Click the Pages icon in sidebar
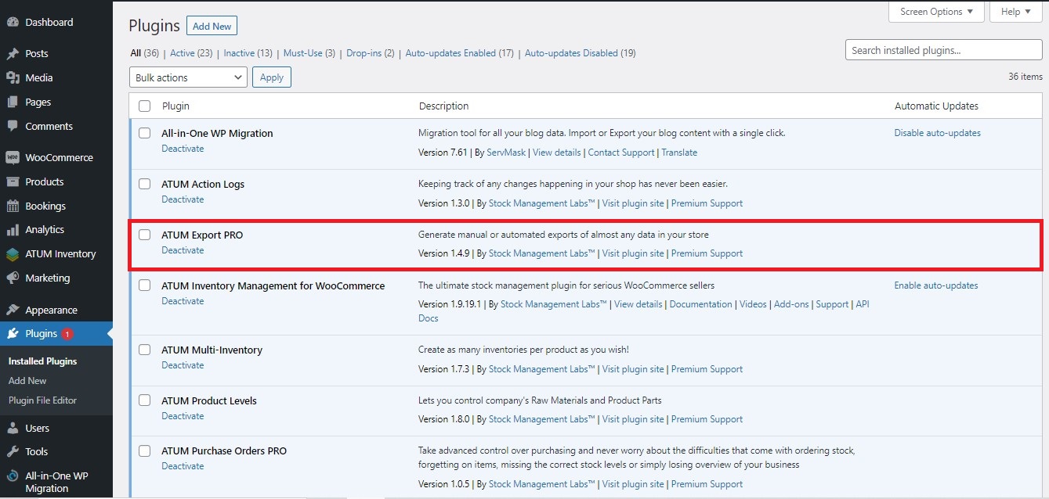 point(13,102)
